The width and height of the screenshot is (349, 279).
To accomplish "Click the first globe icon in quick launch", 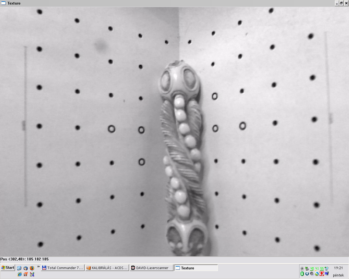I will [x=19, y=268].
